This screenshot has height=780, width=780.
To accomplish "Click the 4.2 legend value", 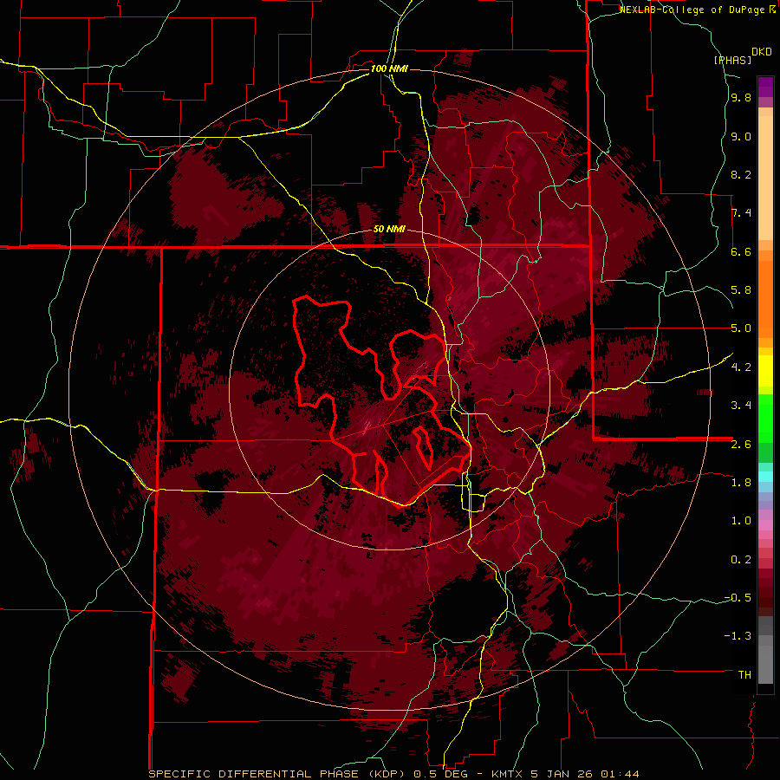I will 741,367.
